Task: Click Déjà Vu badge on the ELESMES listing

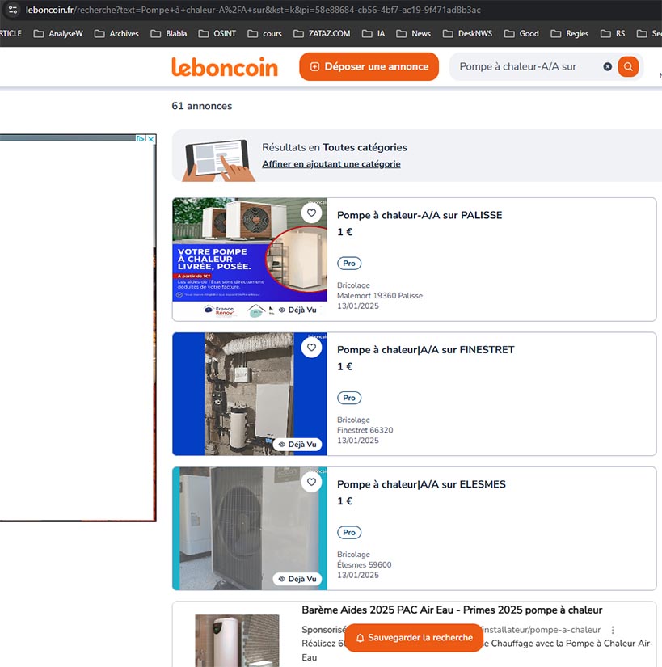Action: (297, 579)
